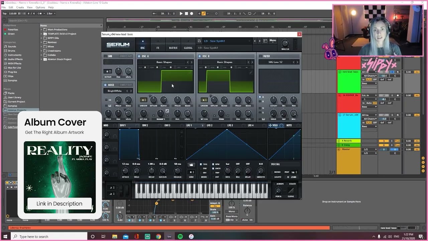This screenshot has height=241, width=428.
Task: Open User Library in Places
Action: pos(14,97)
